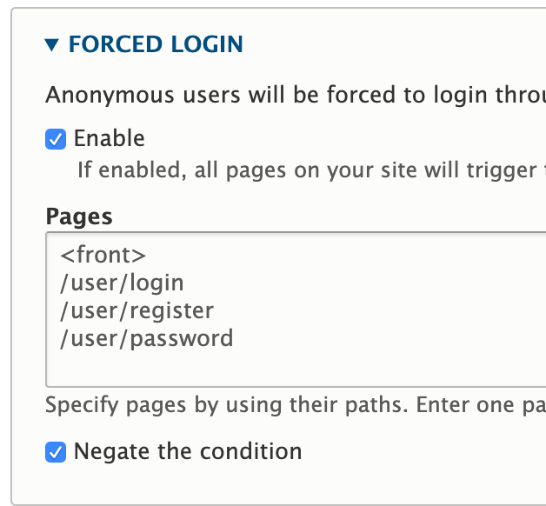Click the Negate the condition label

pyautogui.click(x=188, y=451)
